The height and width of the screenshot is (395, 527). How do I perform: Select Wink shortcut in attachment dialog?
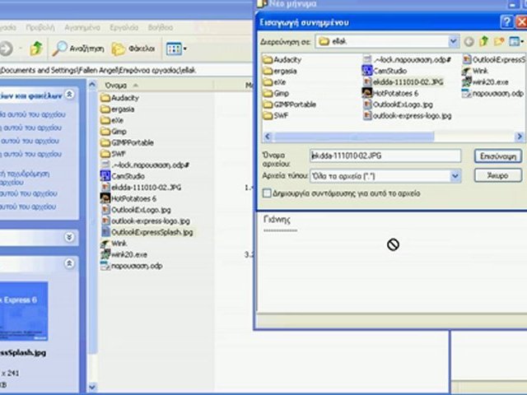475,71
